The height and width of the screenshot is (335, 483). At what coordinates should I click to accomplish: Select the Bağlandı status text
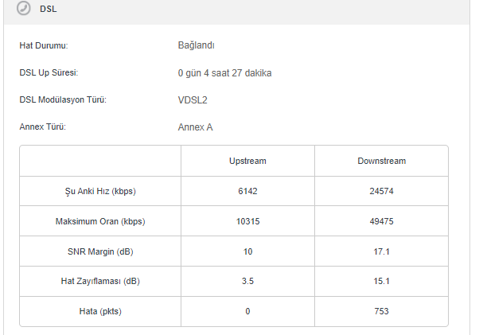click(x=196, y=46)
